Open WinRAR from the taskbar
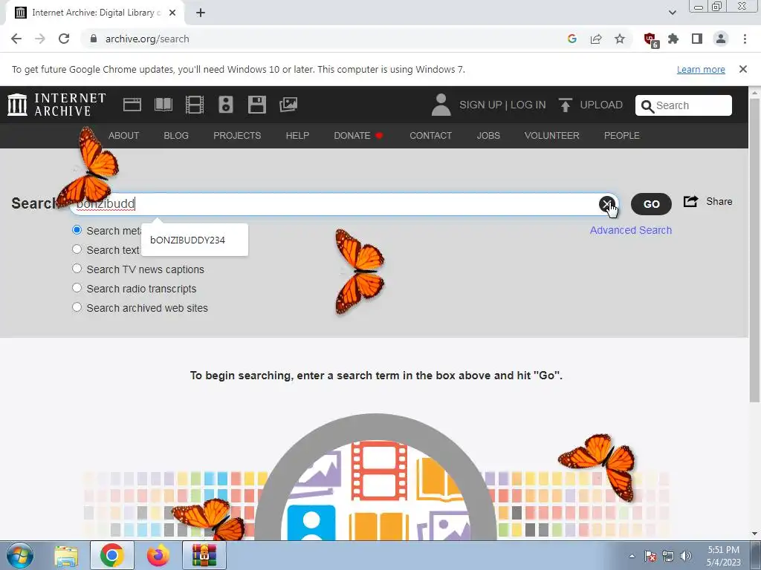 204,555
